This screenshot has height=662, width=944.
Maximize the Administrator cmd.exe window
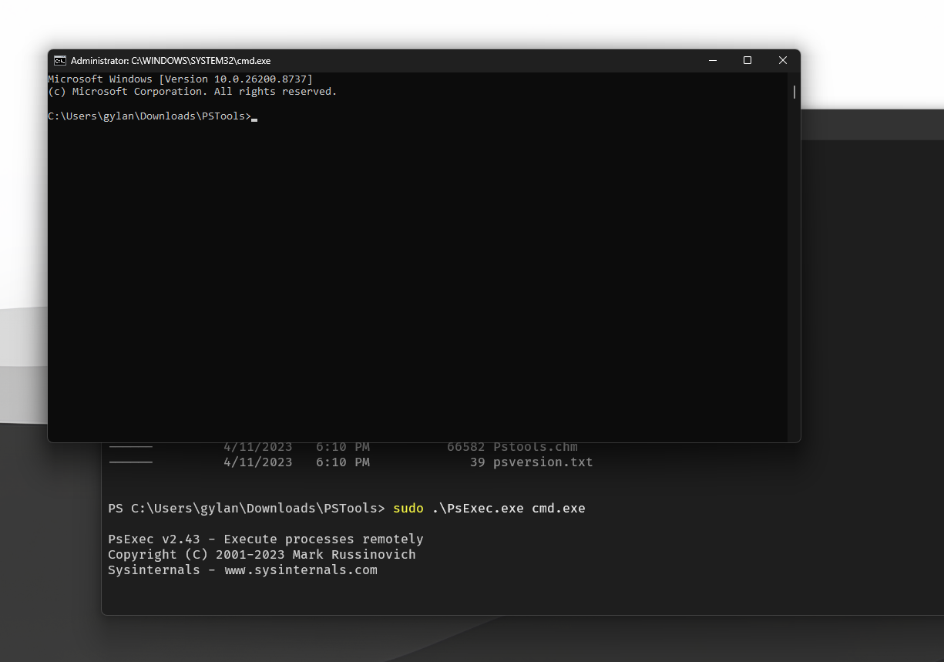click(747, 60)
